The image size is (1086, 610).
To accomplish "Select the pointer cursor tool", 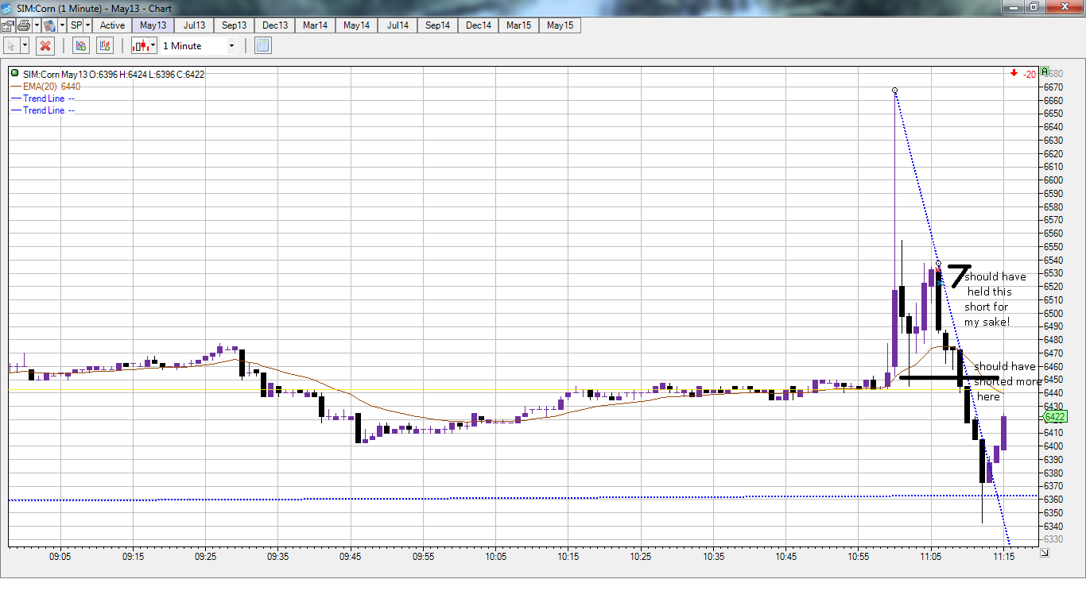I will [11, 46].
